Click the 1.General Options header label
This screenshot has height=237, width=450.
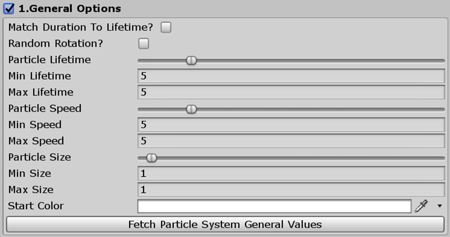[70, 9]
